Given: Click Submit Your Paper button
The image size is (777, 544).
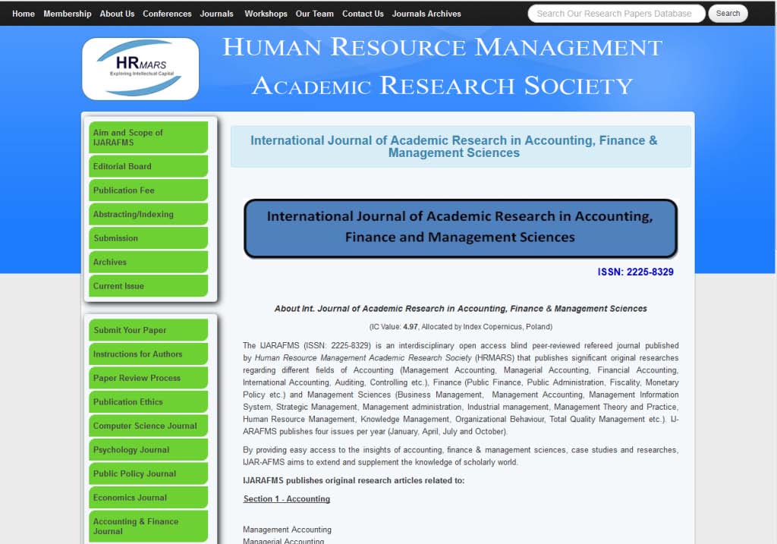Looking at the screenshot, I should pyautogui.click(x=148, y=330).
